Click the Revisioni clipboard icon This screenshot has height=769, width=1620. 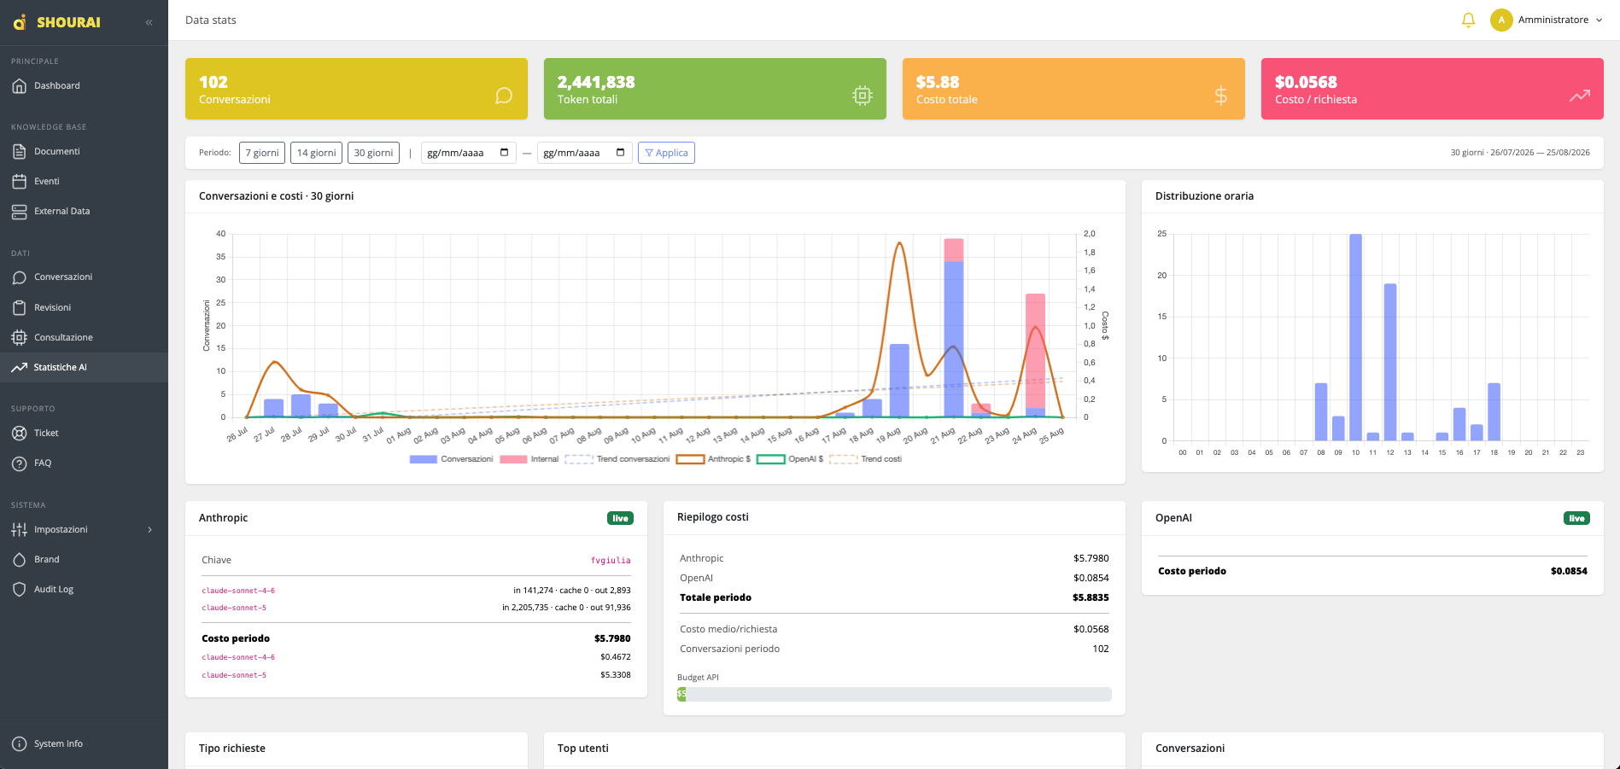20,307
